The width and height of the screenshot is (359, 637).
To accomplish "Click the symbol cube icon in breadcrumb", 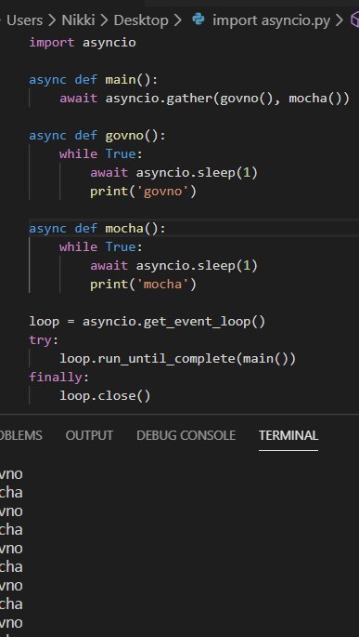I will [354, 20].
